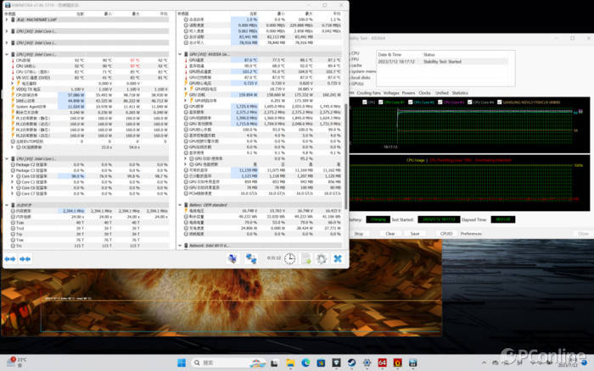
Task: Close sensors with the blue X icon
Action: click(338, 258)
